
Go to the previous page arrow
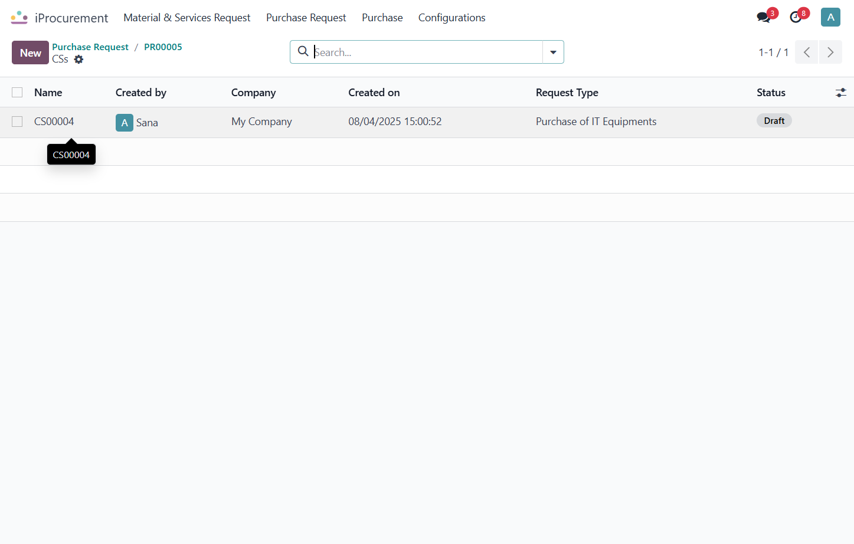pos(807,52)
